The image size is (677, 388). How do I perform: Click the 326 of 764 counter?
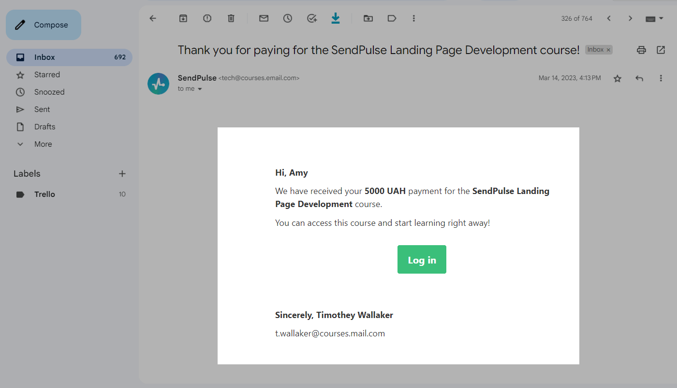(576, 18)
